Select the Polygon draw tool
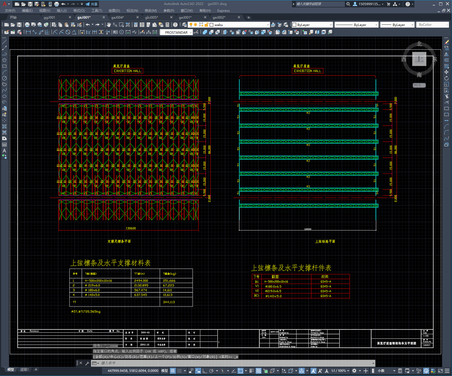 4,60
